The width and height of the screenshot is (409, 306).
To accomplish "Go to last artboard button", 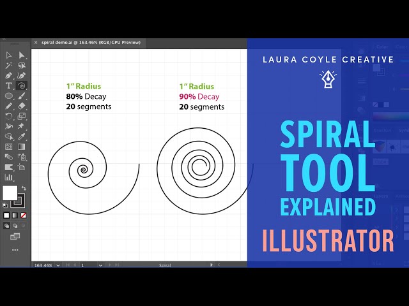I will pos(117,265).
